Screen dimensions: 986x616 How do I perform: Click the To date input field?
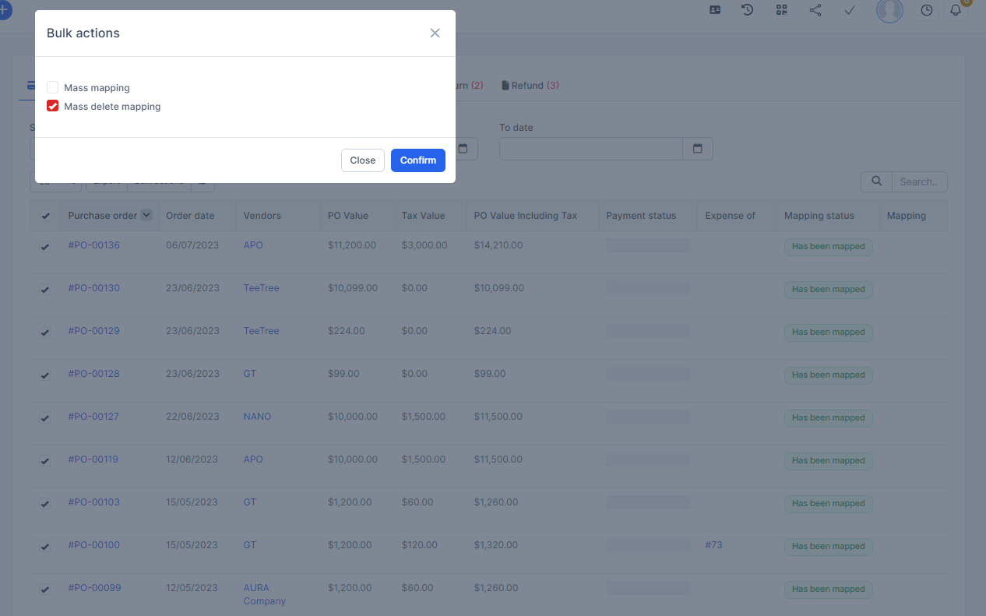590,149
